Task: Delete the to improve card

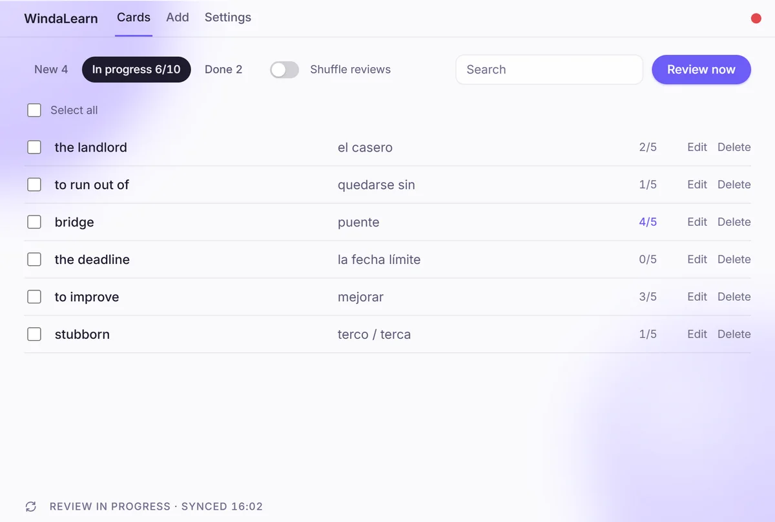Action: pyautogui.click(x=734, y=297)
